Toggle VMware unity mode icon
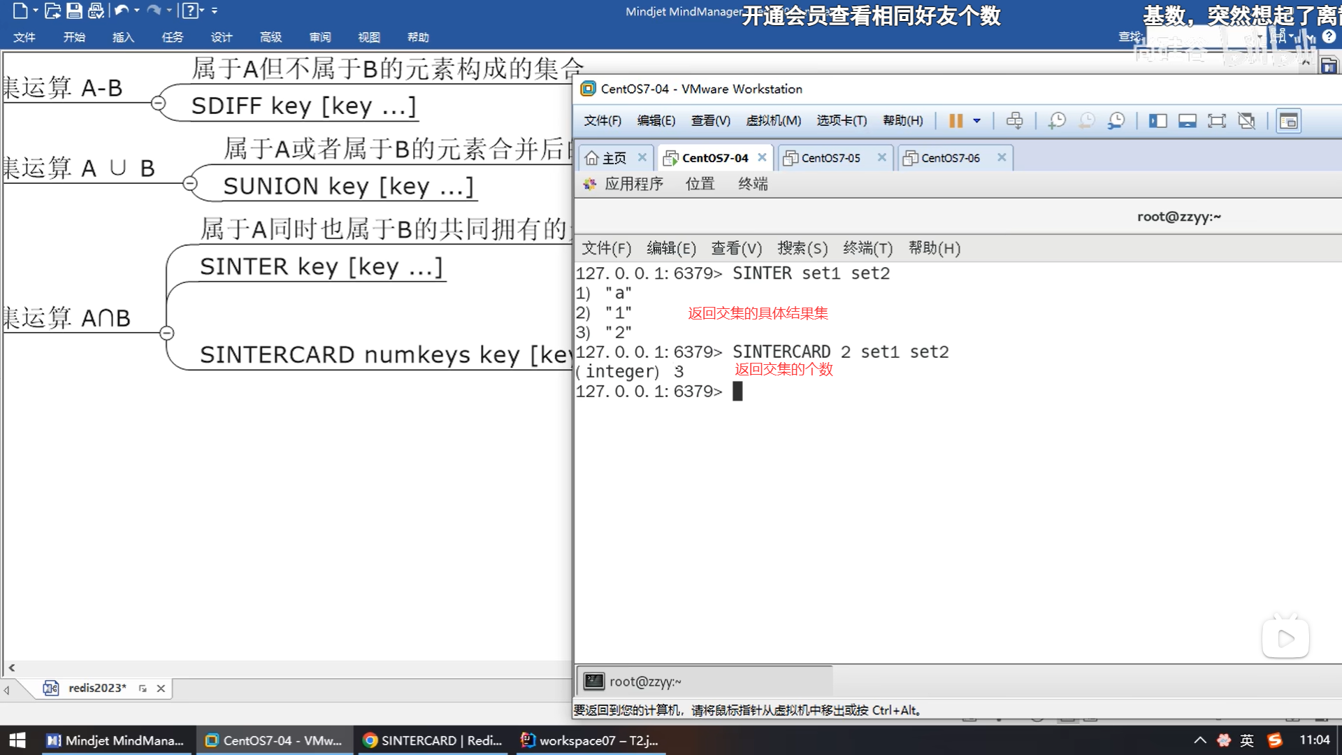The image size is (1342, 755). click(1246, 121)
